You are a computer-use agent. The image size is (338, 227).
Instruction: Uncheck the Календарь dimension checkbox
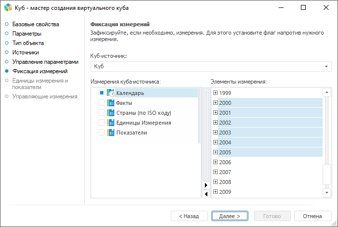(x=101, y=93)
